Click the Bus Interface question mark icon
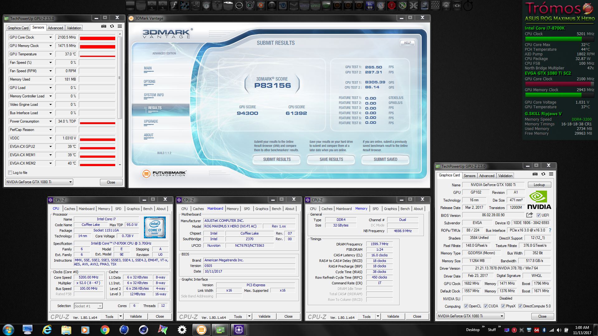This screenshot has height=336, width=598. pos(550,230)
